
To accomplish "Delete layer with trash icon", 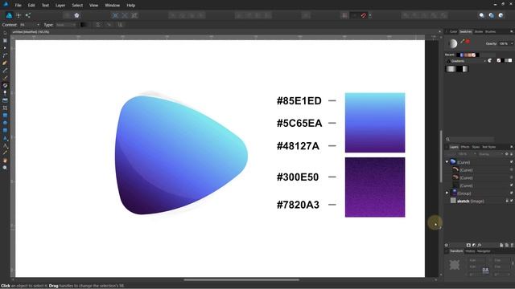I will (512, 245).
